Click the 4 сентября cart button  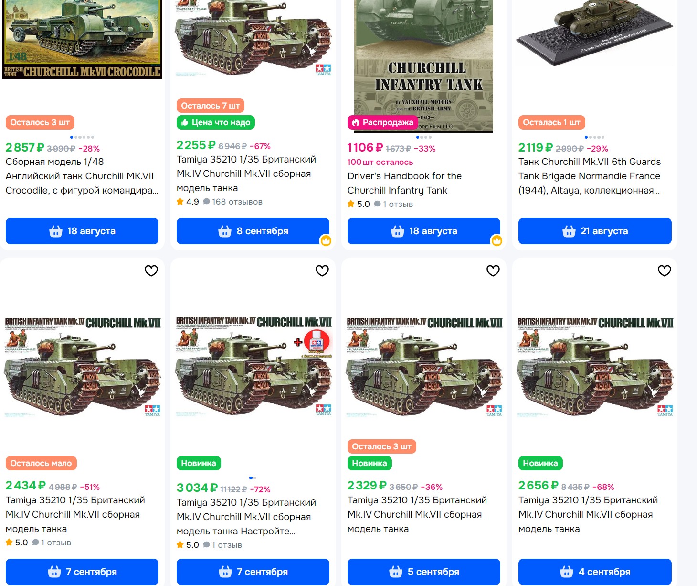(595, 572)
